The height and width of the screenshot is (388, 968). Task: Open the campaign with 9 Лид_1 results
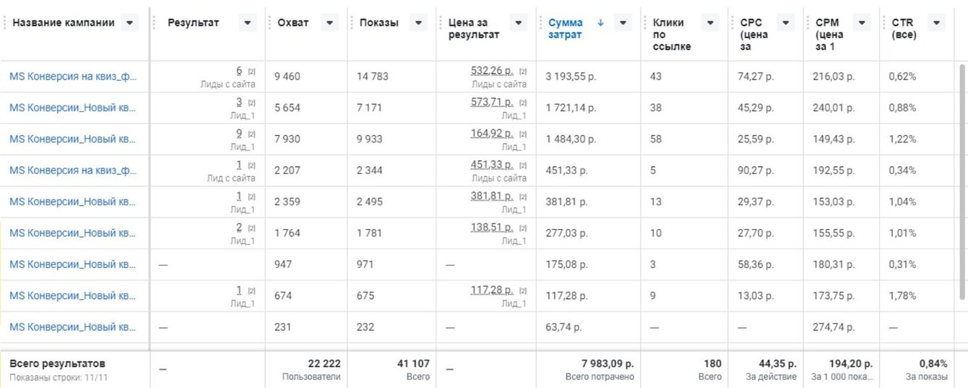pos(72,139)
